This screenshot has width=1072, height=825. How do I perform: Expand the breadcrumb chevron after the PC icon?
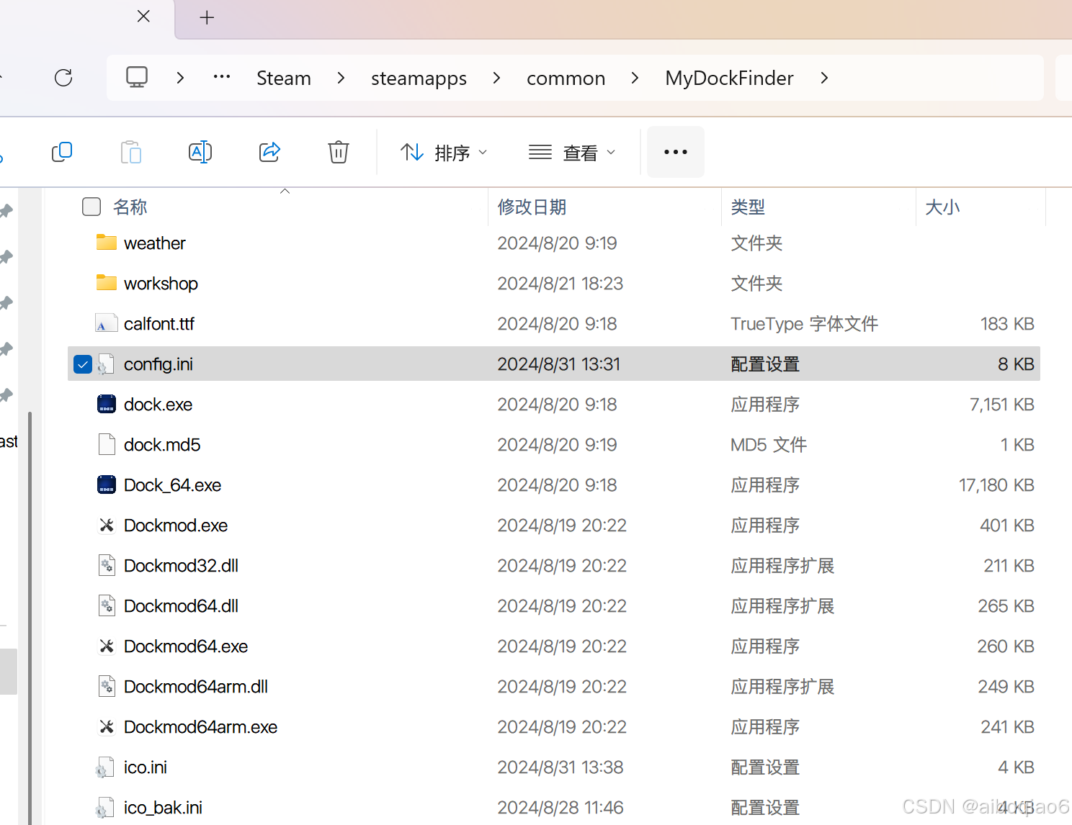(180, 78)
